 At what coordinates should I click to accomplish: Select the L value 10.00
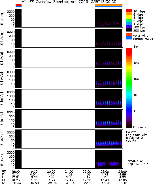pyautogui.click(x=33, y=177)
